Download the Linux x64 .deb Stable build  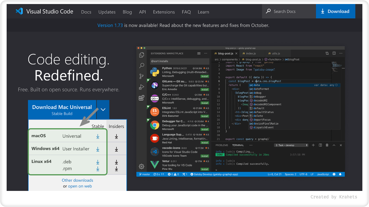(98, 162)
